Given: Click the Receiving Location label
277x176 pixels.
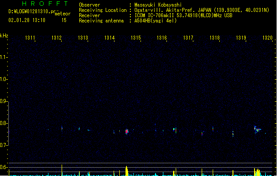Looking at the screenshot, I should (x=103, y=10).
